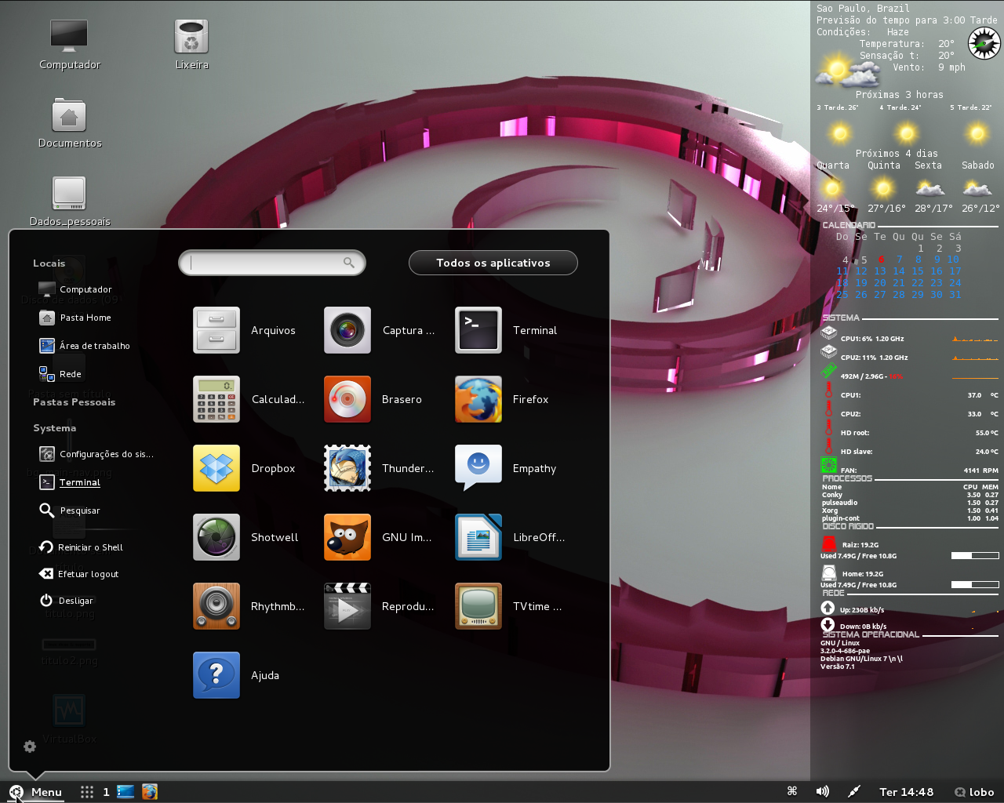Open Dropbox from the app list
Viewport: 1004px width, 803px height.
coord(216,468)
